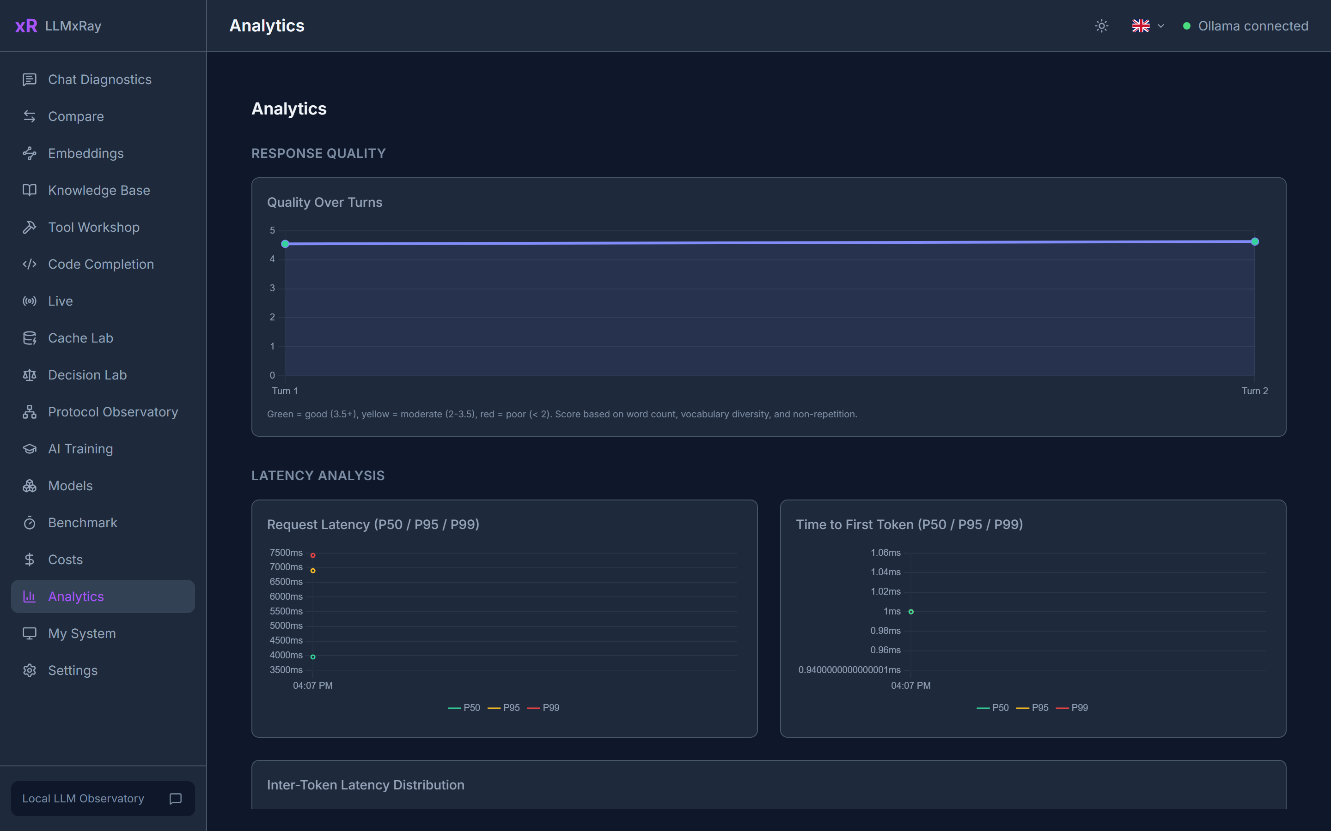Click the Cache Lab database icon
1331x831 pixels.
click(30, 338)
